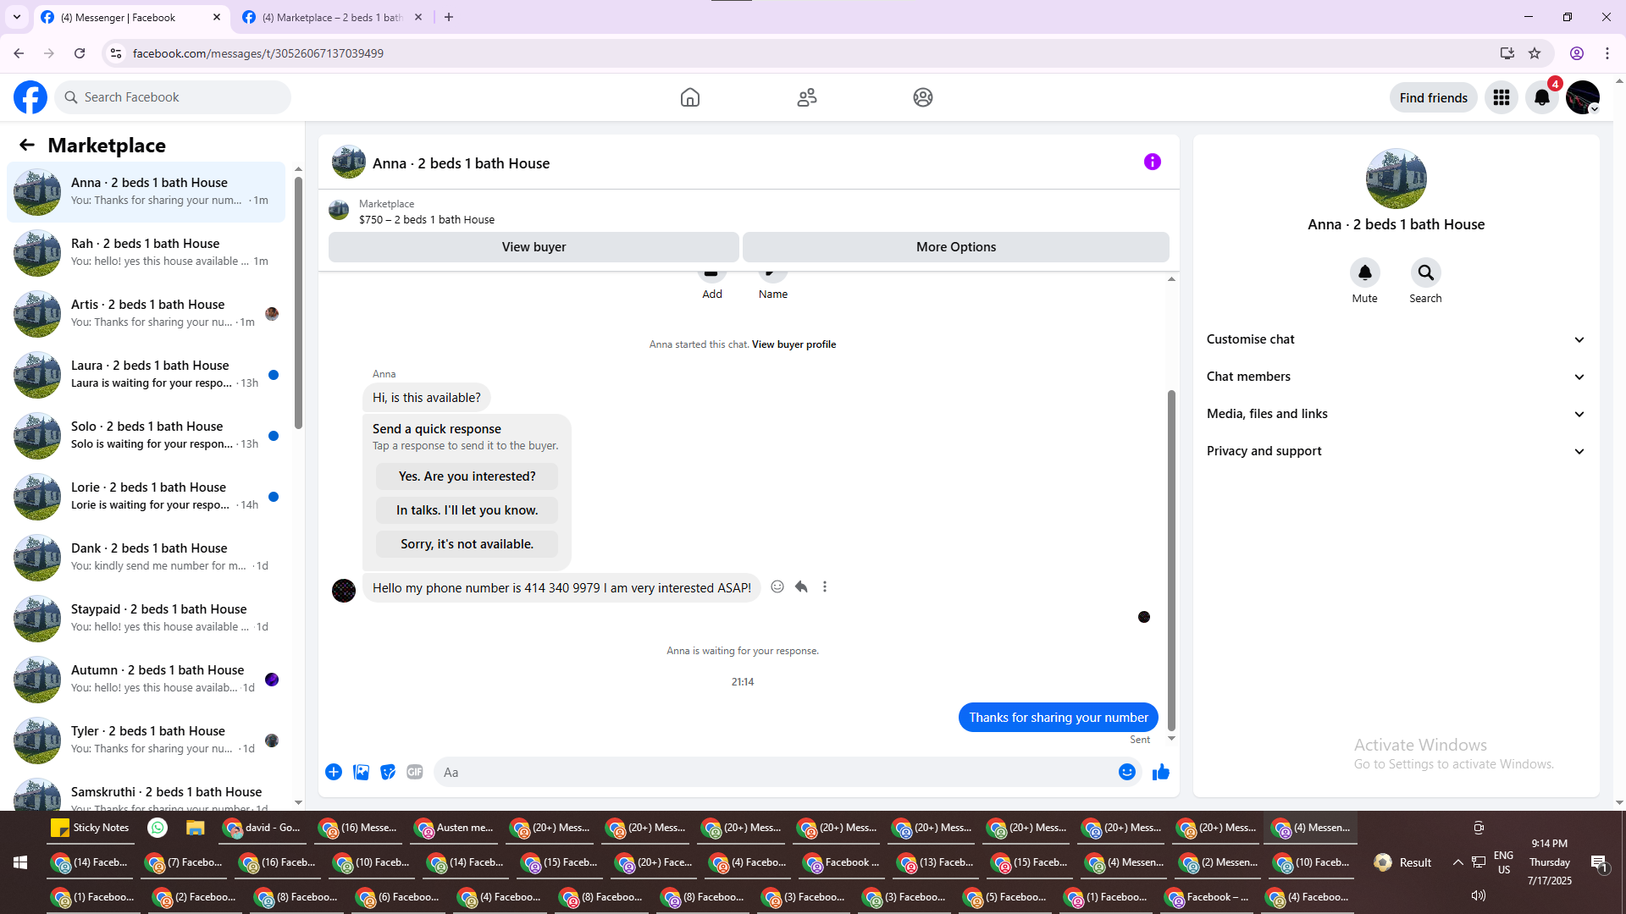Screen dimensions: 1626x914
Task: Open the Friends icon in top navigation
Action: [x=807, y=97]
